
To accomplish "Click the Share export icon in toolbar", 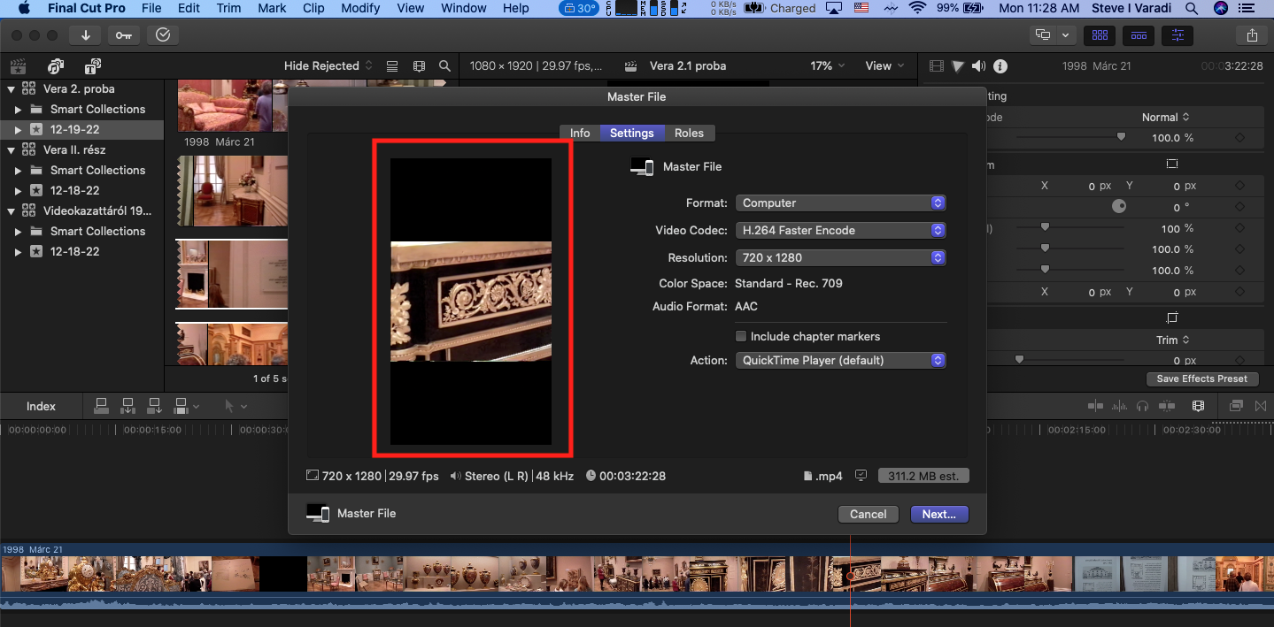I will coord(1251,35).
